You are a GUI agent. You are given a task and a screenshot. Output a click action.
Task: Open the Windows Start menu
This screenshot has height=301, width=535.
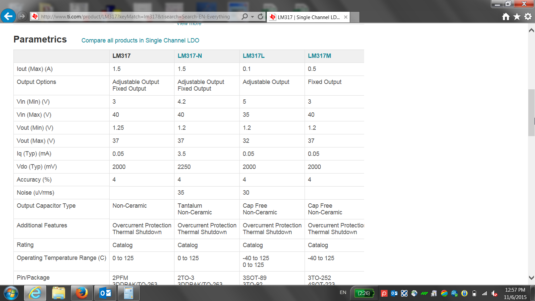click(11, 293)
